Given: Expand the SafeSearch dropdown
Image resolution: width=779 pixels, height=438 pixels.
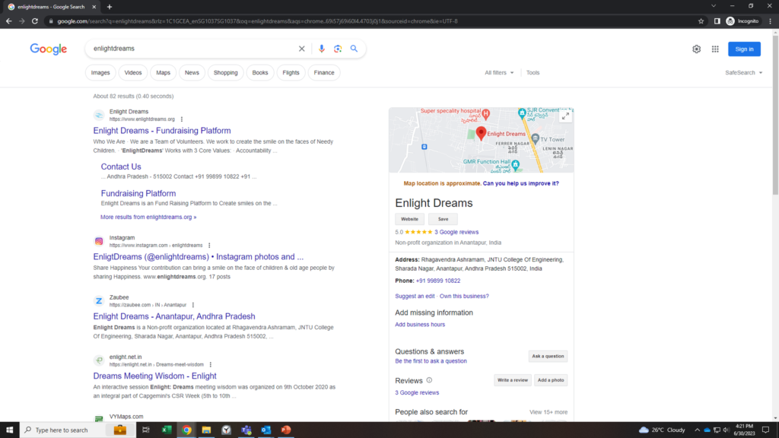Looking at the screenshot, I should tap(743, 73).
